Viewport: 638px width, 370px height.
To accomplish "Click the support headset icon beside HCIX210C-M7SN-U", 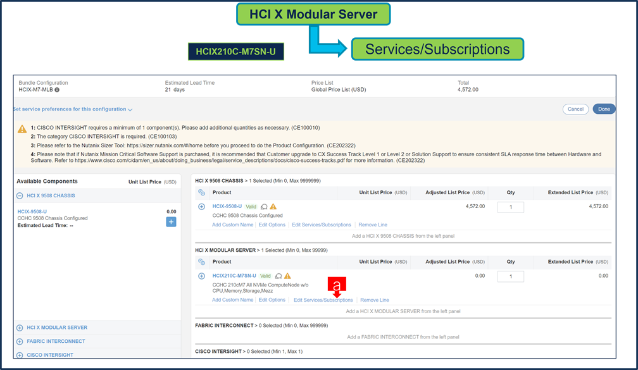I will [x=278, y=276].
